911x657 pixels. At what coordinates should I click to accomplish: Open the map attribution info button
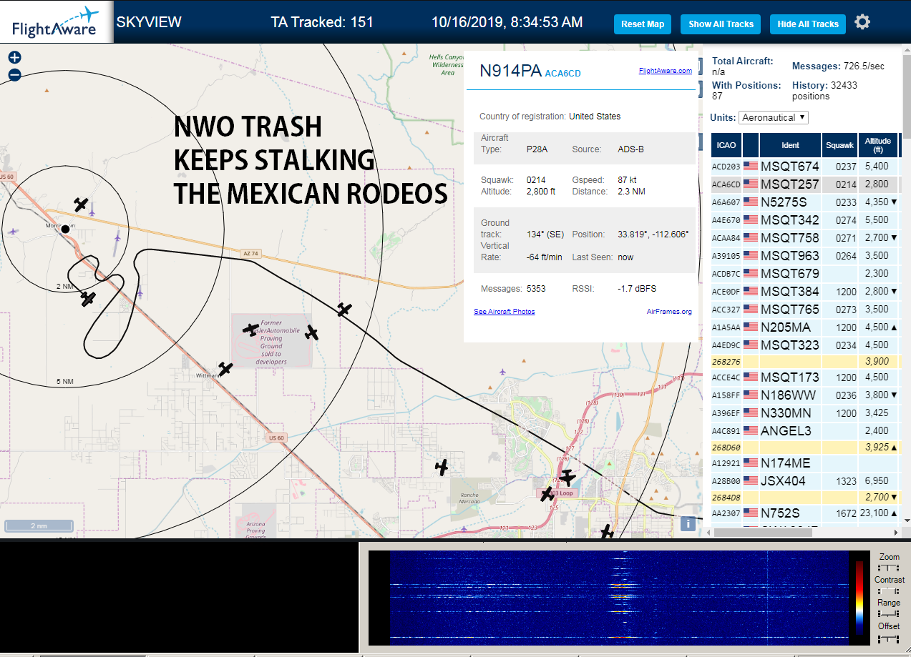[688, 523]
